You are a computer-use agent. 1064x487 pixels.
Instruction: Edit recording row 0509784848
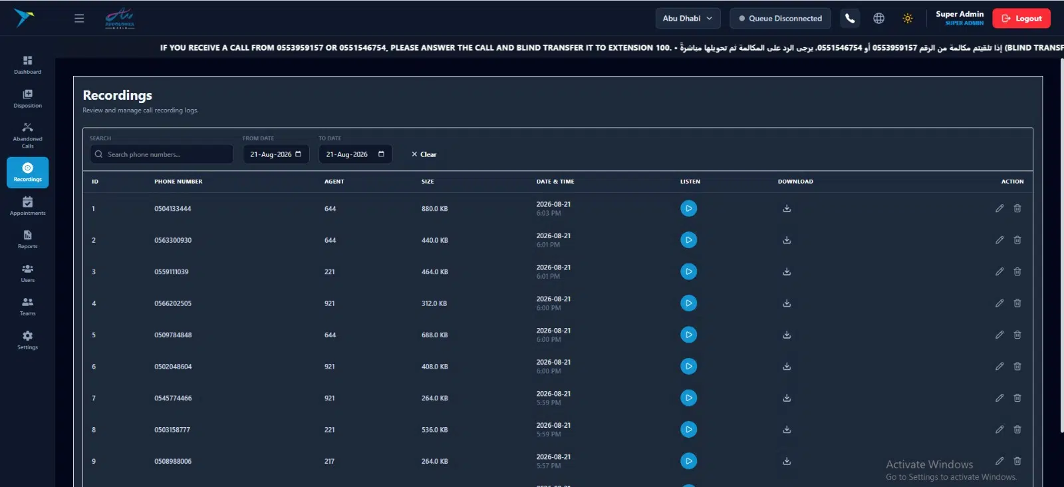tap(999, 335)
